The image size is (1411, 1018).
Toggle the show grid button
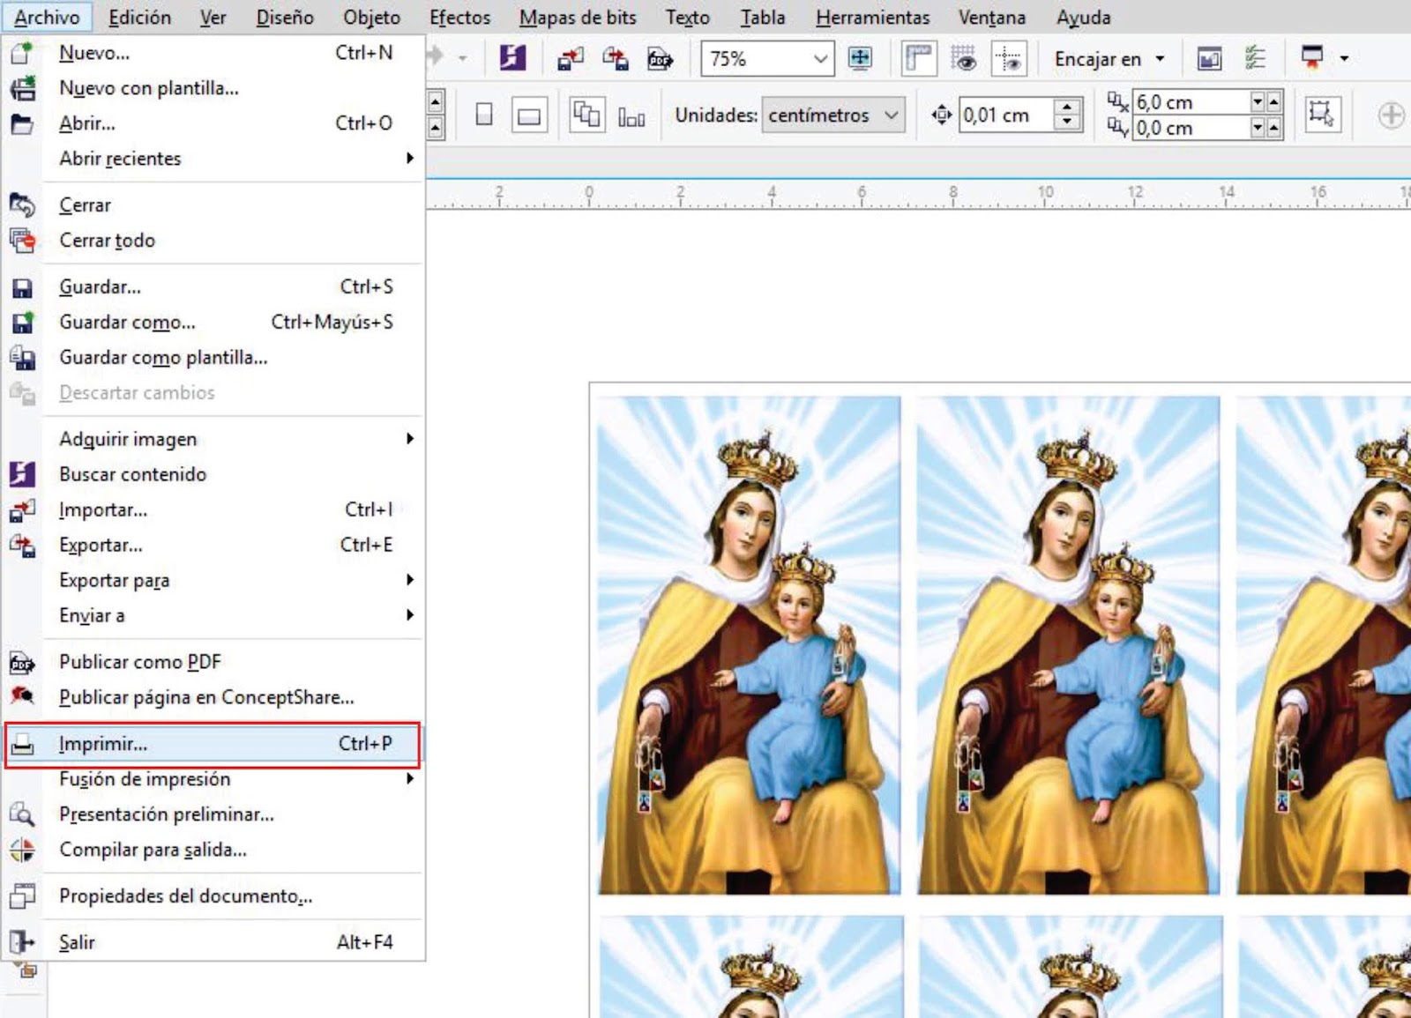(964, 59)
